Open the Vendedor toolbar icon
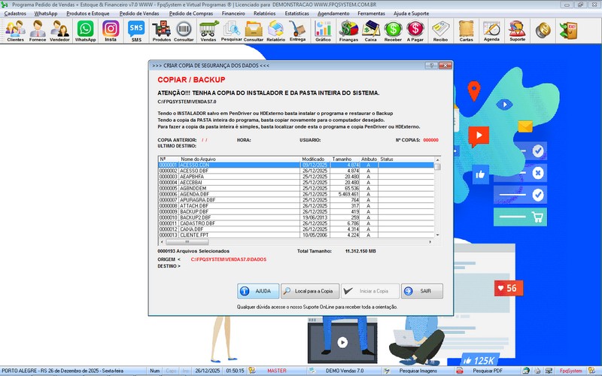The height and width of the screenshot is (376, 602). tap(59, 31)
